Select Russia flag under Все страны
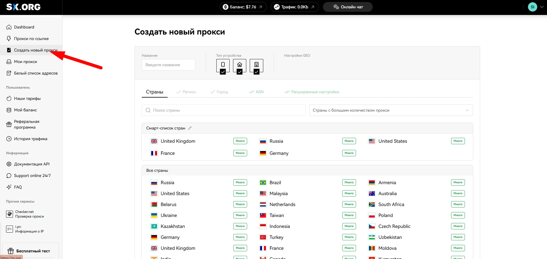 pyautogui.click(x=154, y=183)
